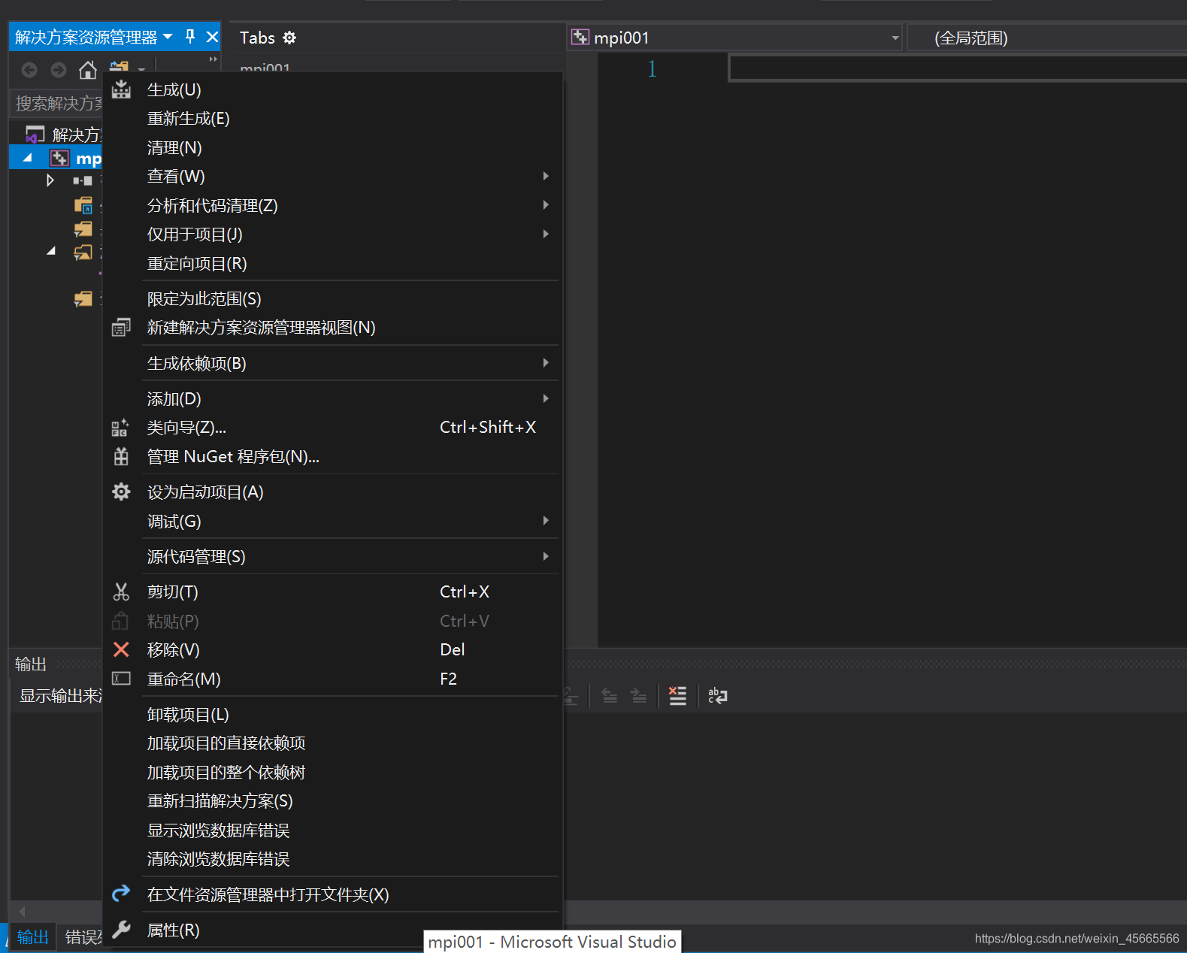Click the red X icon for 移除
The width and height of the screenshot is (1187, 953).
pyautogui.click(x=121, y=649)
